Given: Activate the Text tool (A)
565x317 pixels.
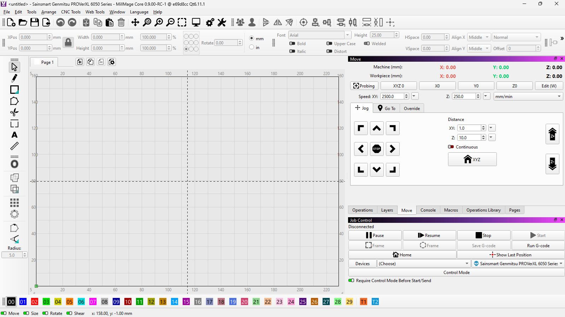Looking at the screenshot, I should pos(14,135).
